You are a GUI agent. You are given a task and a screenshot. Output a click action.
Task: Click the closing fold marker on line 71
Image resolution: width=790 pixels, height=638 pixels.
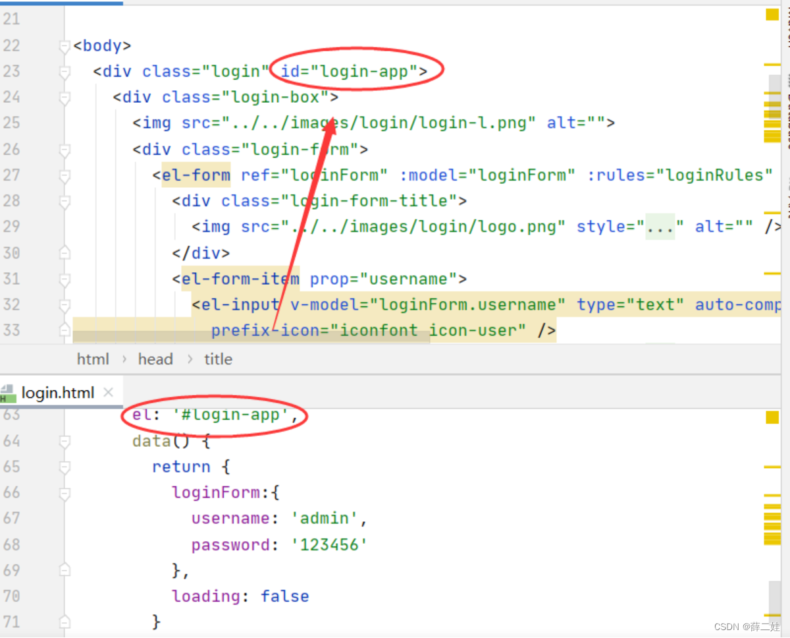pyautogui.click(x=65, y=622)
